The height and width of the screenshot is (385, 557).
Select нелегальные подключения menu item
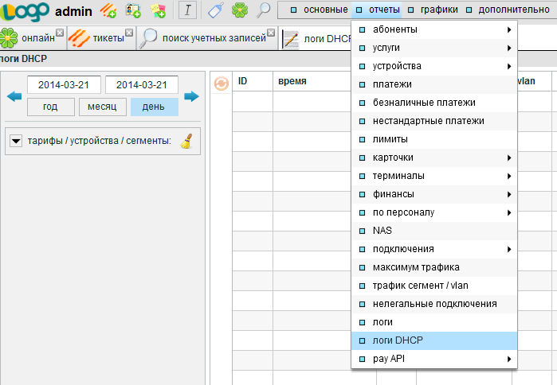click(x=434, y=304)
